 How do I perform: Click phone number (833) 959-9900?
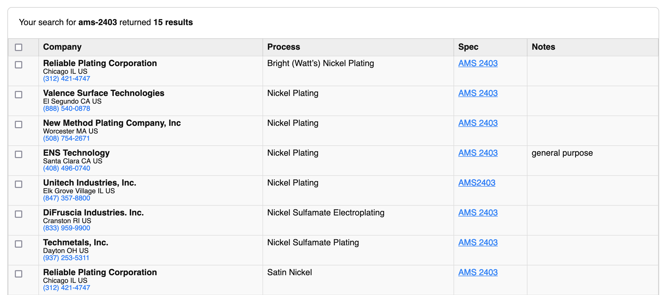point(66,228)
